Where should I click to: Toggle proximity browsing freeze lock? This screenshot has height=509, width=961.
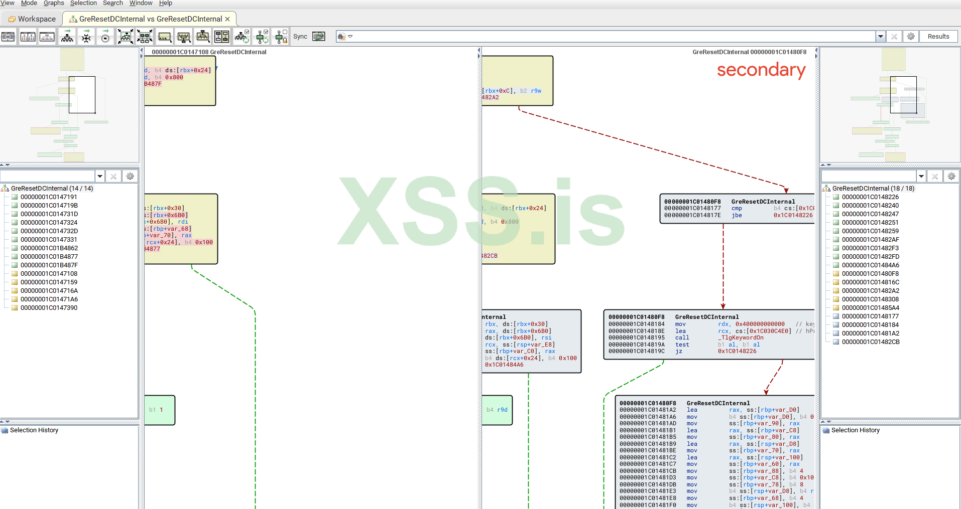(281, 37)
